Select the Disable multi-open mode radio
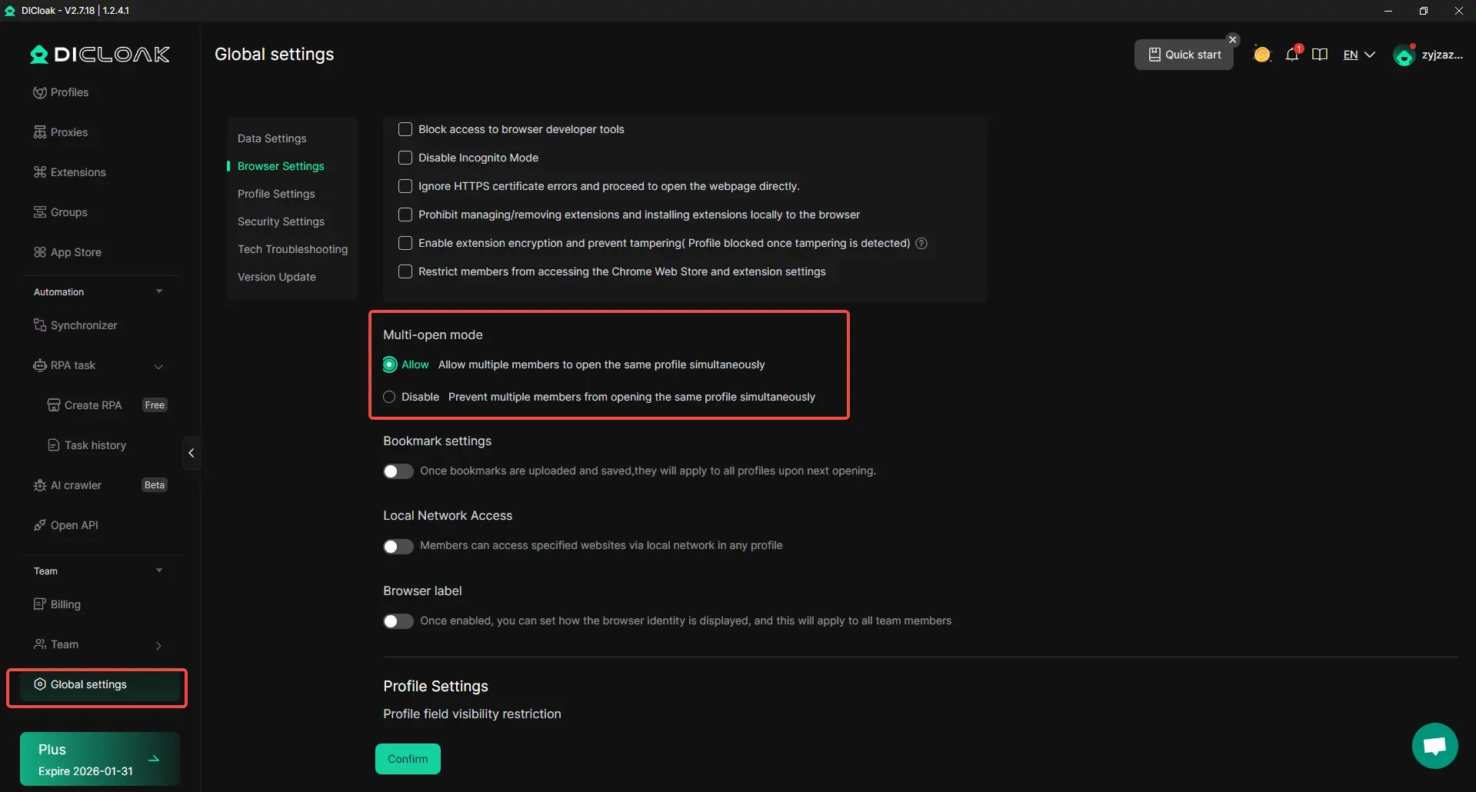Screen dimensions: 1476x792 390,397
